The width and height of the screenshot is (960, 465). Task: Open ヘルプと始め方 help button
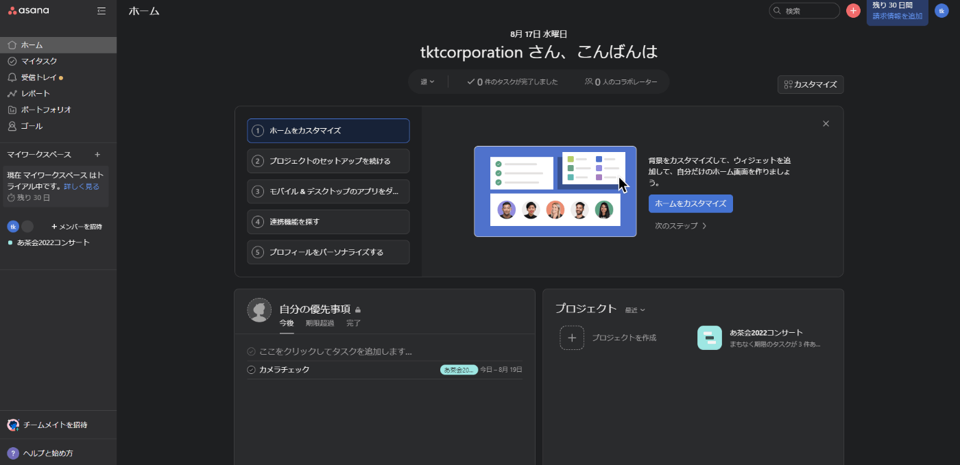pyautogui.click(x=40, y=453)
